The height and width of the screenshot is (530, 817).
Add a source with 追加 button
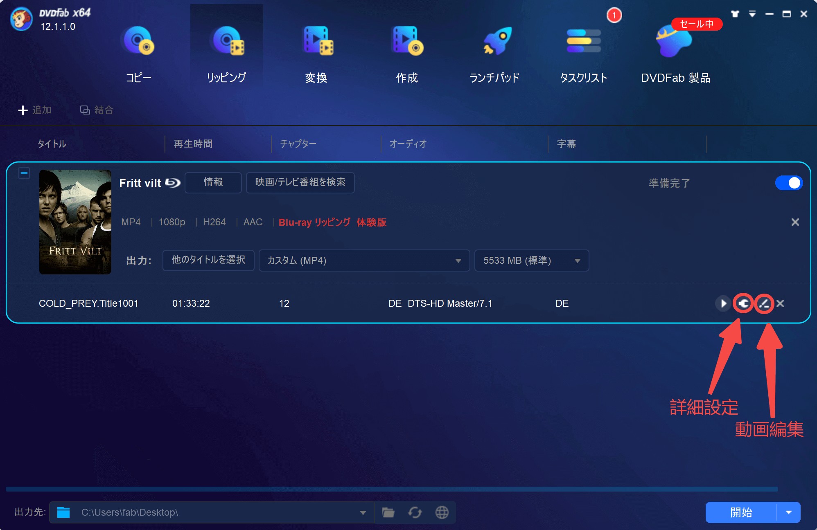35,110
